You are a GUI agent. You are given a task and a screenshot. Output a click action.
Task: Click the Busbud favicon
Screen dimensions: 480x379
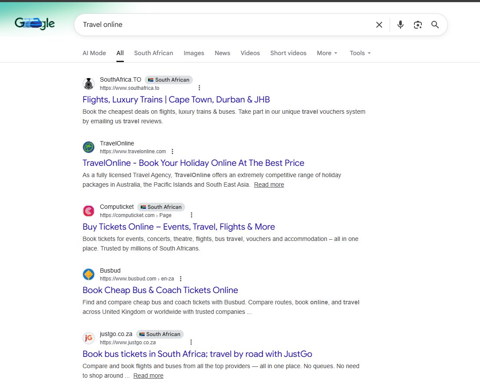(x=89, y=274)
